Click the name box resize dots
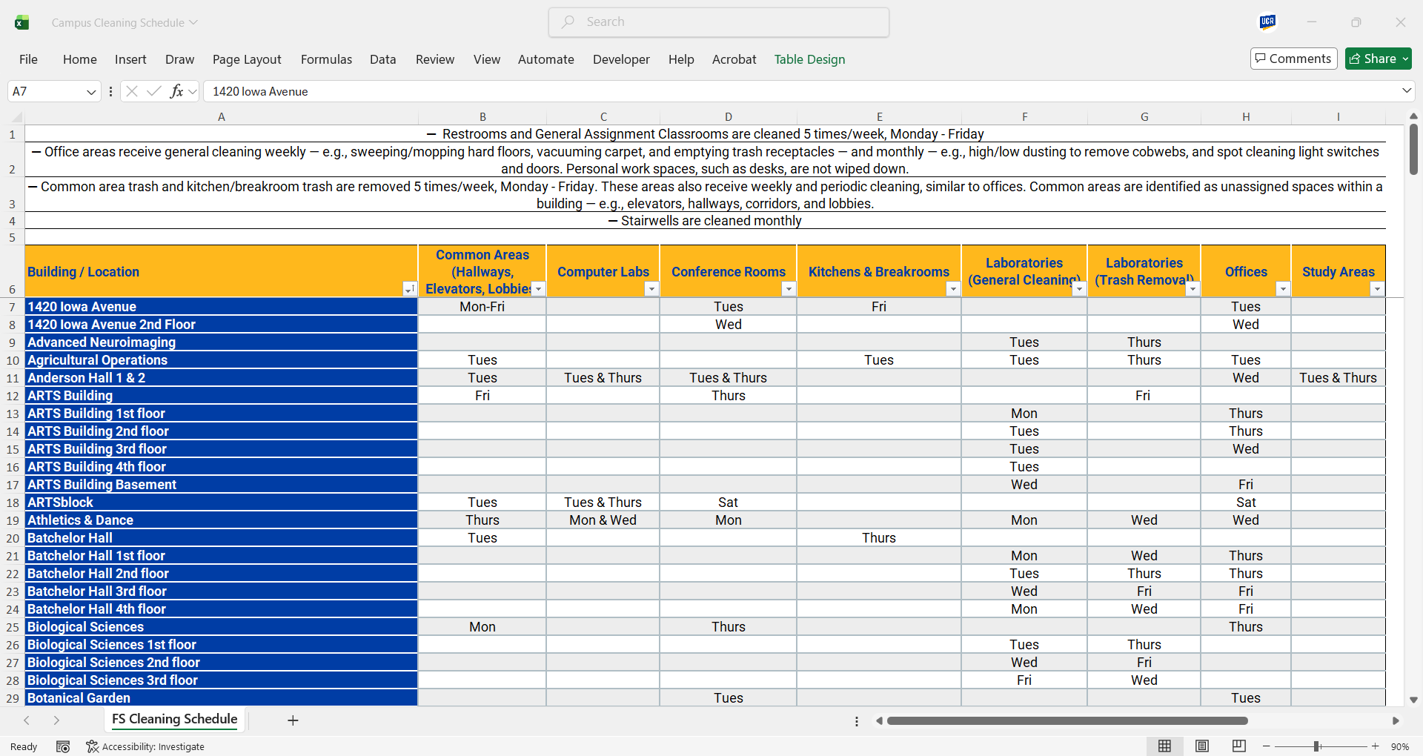This screenshot has height=756, width=1423. (110, 91)
